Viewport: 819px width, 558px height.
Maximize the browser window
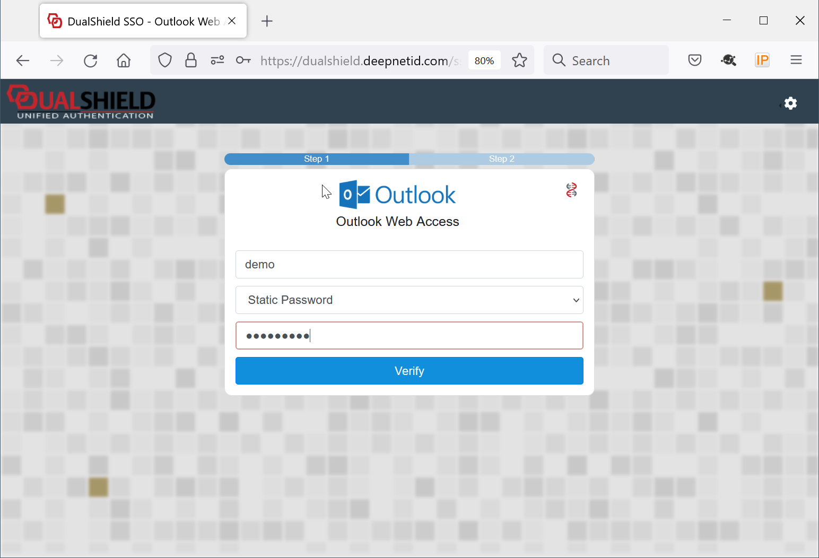click(x=764, y=21)
